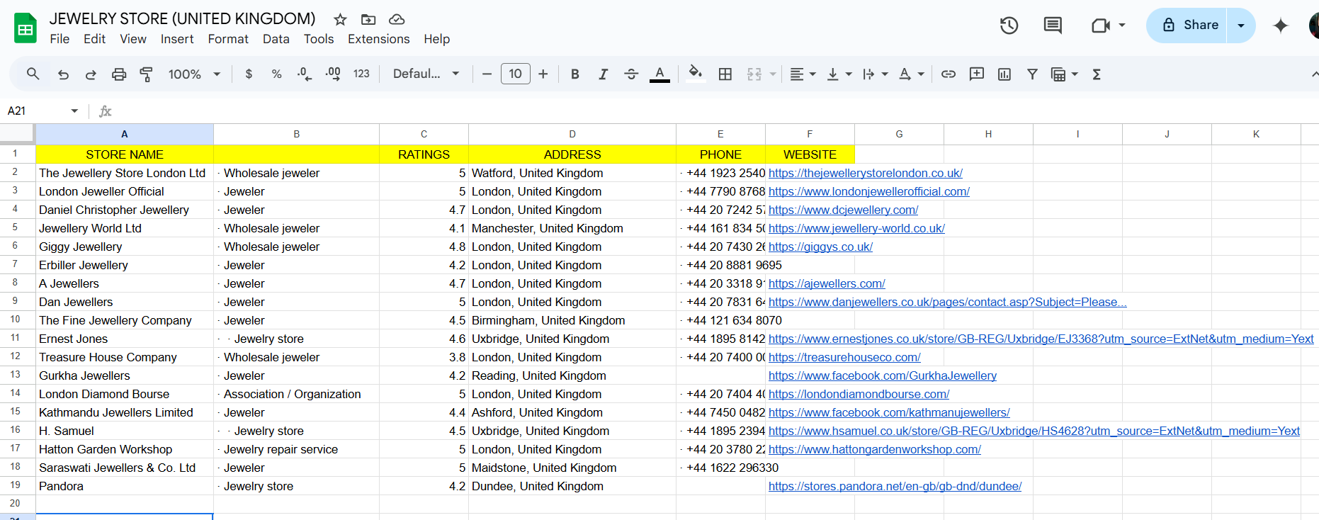This screenshot has width=1319, height=520.
Task: Format selection as currency
Action: pyautogui.click(x=249, y=74)
